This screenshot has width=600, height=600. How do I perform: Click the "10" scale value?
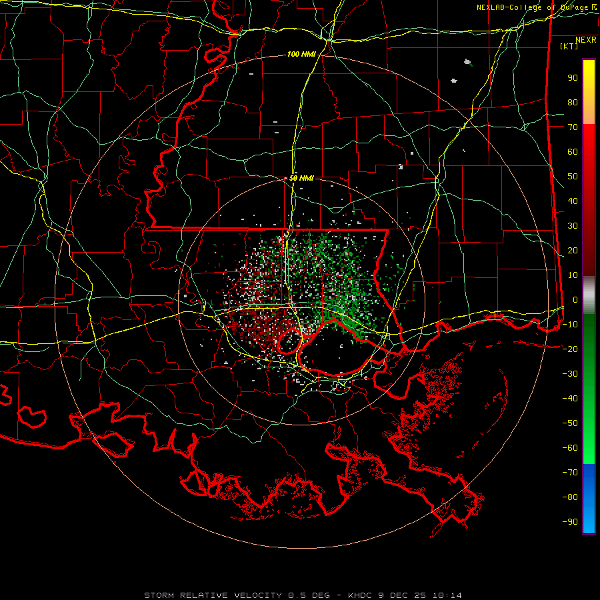coord(573,275)
